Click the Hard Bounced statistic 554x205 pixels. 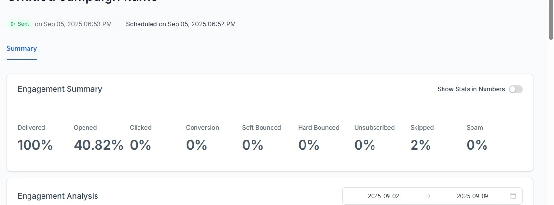point(319,138)
